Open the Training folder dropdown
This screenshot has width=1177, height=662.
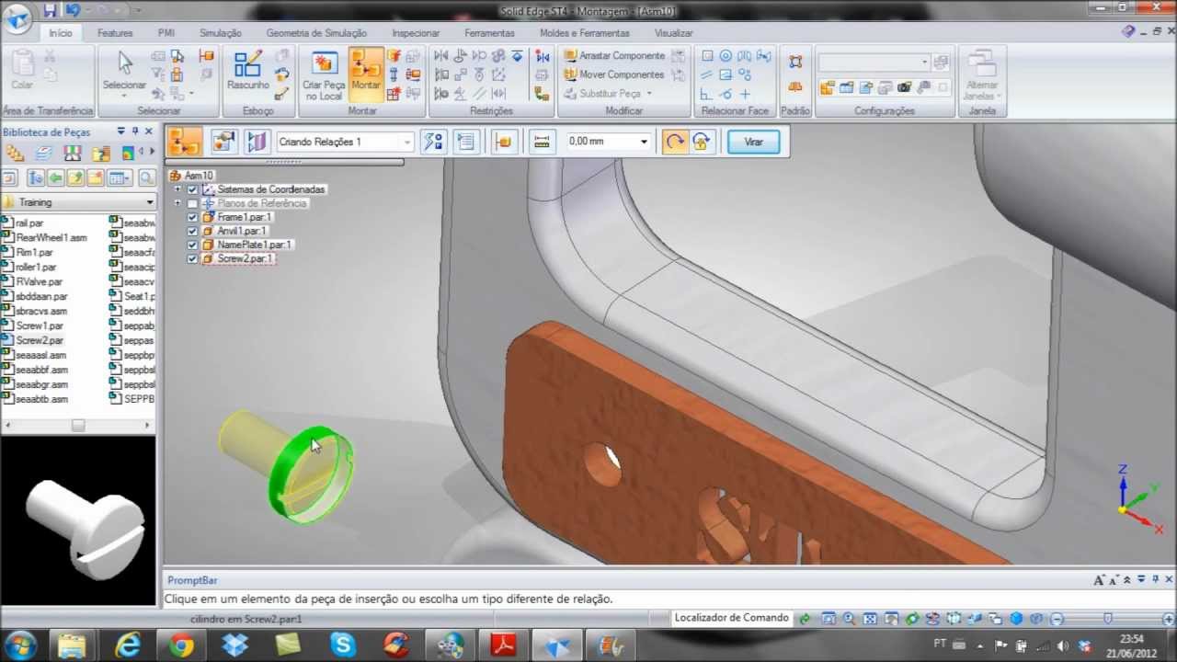[x=150, y=202]
